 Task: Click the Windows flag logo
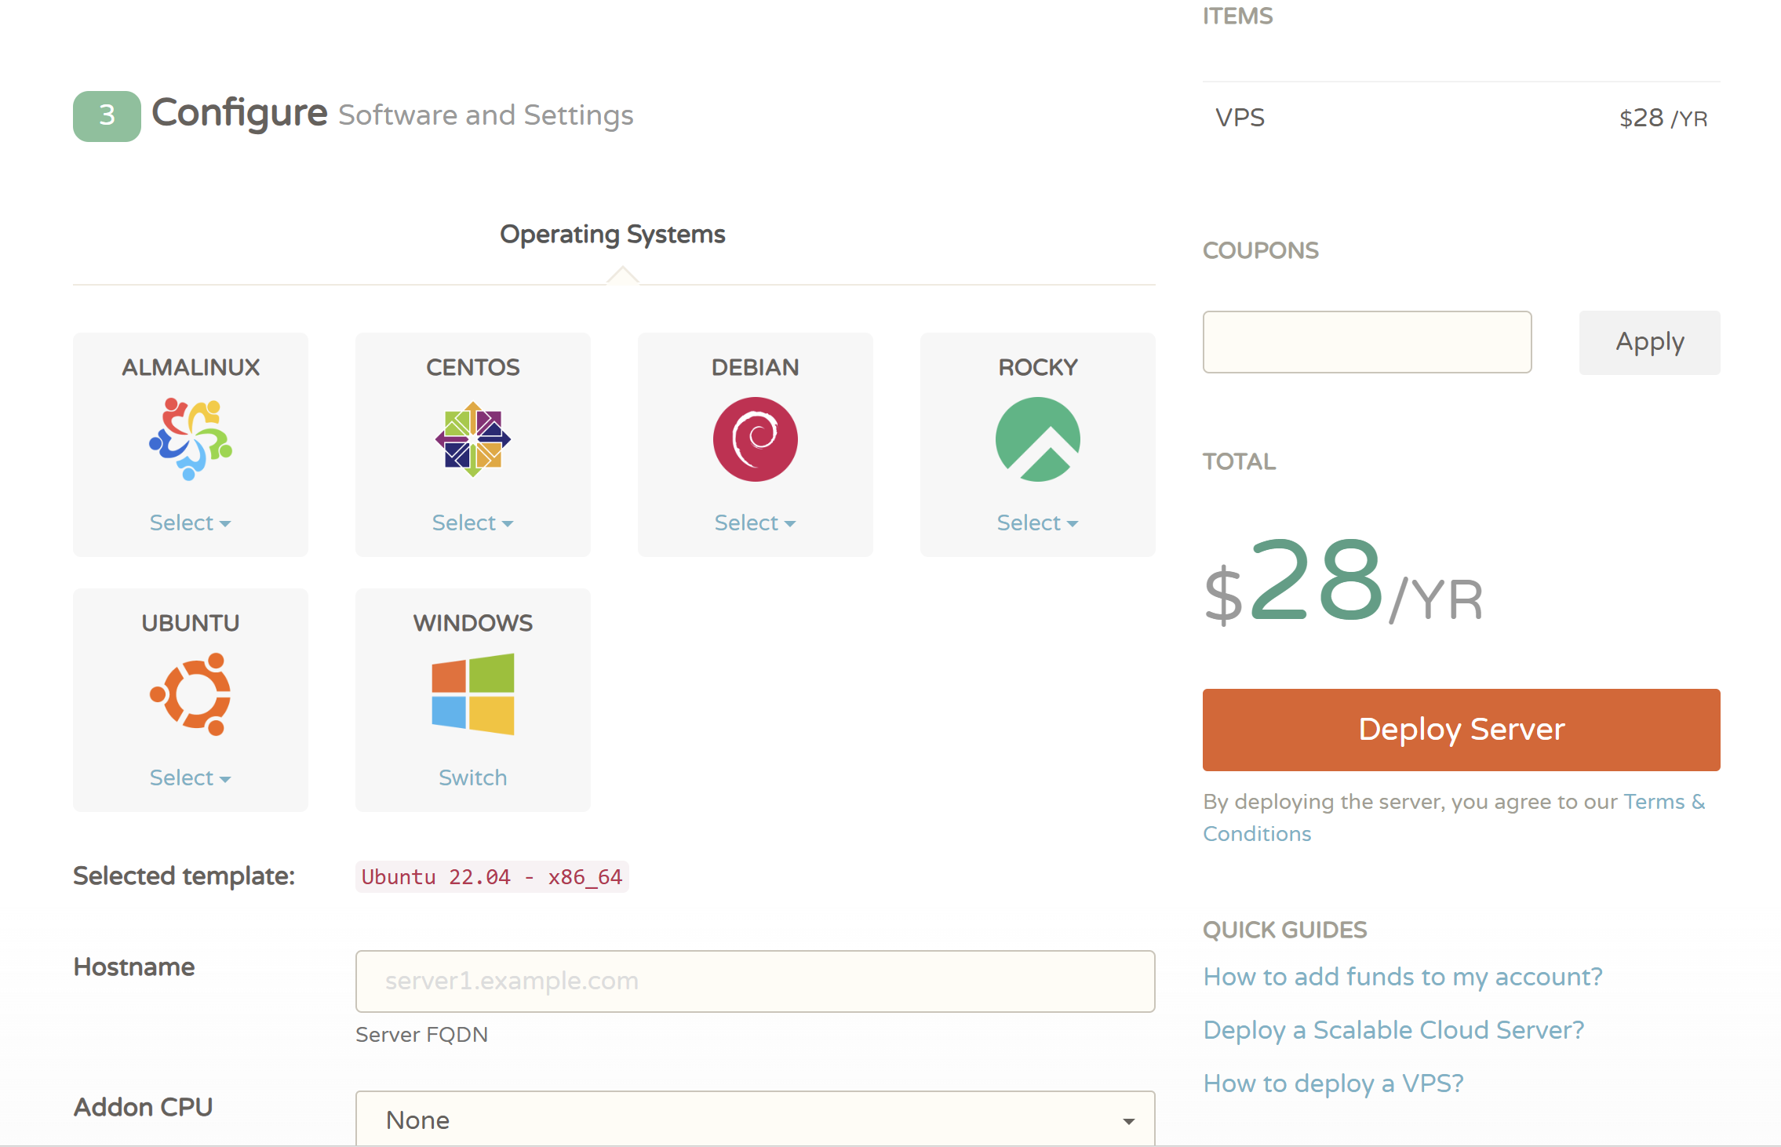click(x=473, y=694)
